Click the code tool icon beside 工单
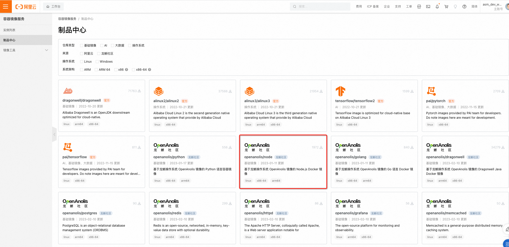 pos(419,7)
